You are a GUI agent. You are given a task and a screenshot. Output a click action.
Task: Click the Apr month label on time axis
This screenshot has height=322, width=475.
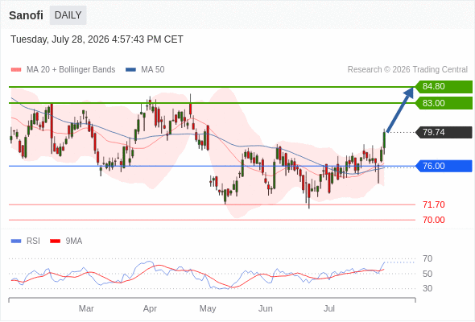150,308
